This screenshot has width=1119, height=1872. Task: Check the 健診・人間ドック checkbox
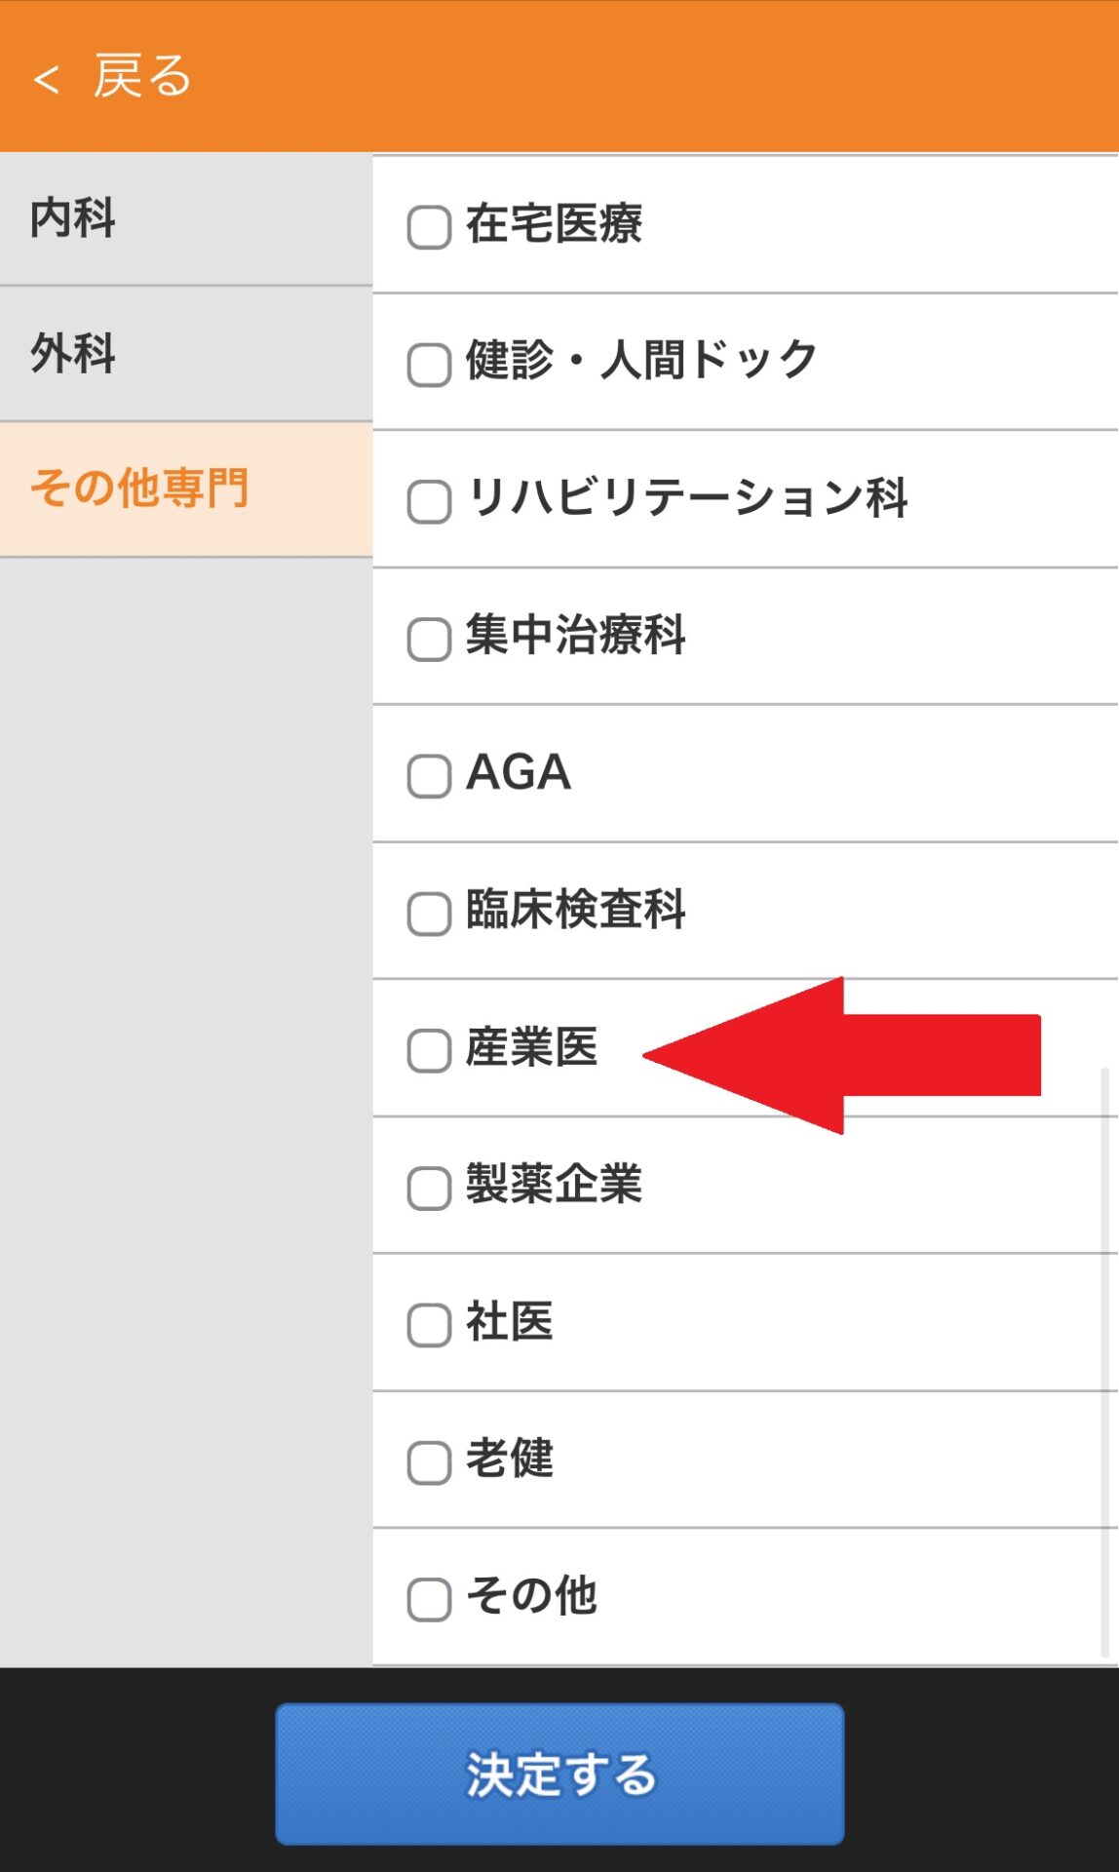[x=429, y=365]
